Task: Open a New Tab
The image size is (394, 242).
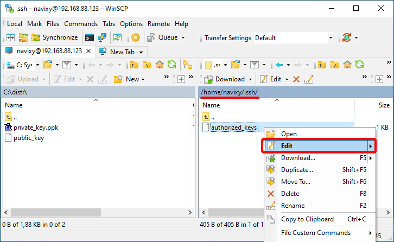Action: 117,52
